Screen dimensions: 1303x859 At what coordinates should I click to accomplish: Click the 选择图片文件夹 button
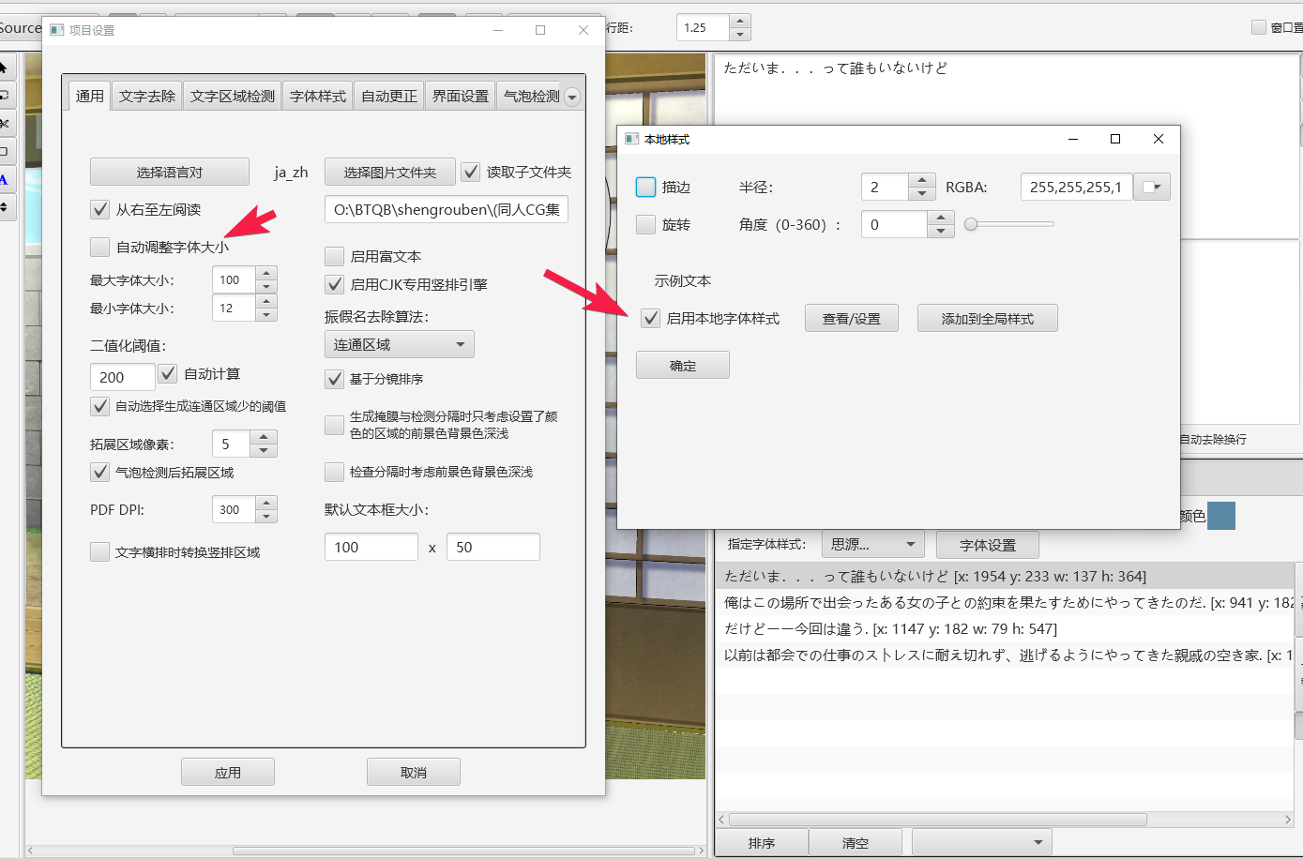tap(390, 172)
